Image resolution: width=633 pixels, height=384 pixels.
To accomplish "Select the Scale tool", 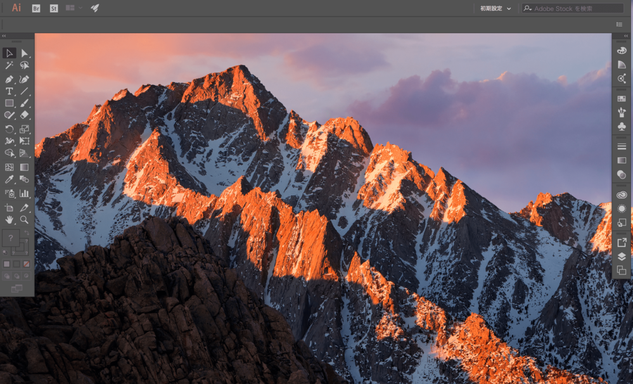I will [24, 129].
